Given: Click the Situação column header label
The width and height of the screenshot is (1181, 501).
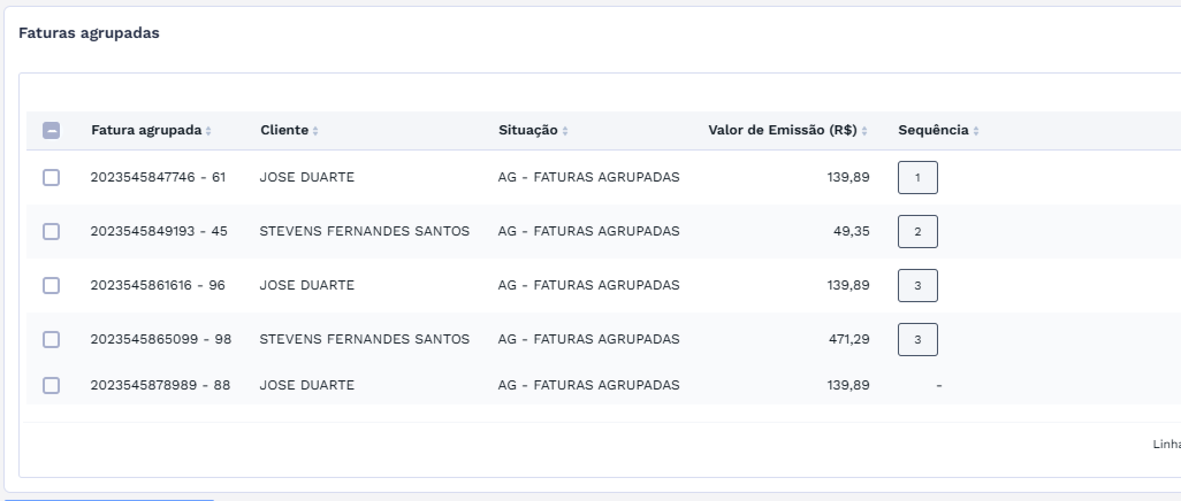Looking at the screenshot, I should (528, 130).
